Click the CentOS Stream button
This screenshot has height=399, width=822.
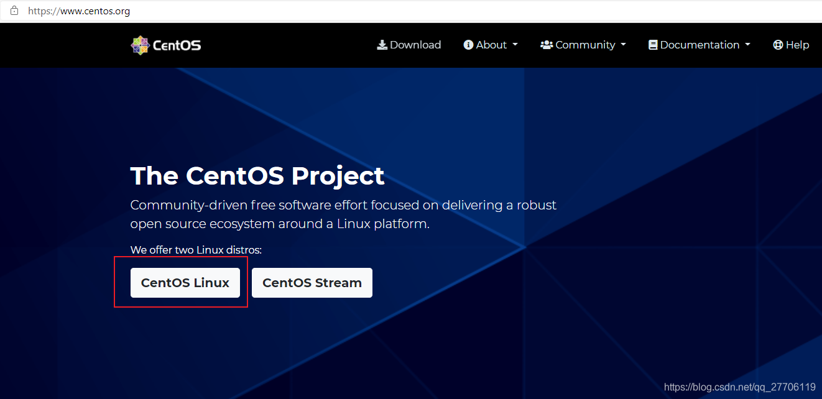[x=312, y=283]
